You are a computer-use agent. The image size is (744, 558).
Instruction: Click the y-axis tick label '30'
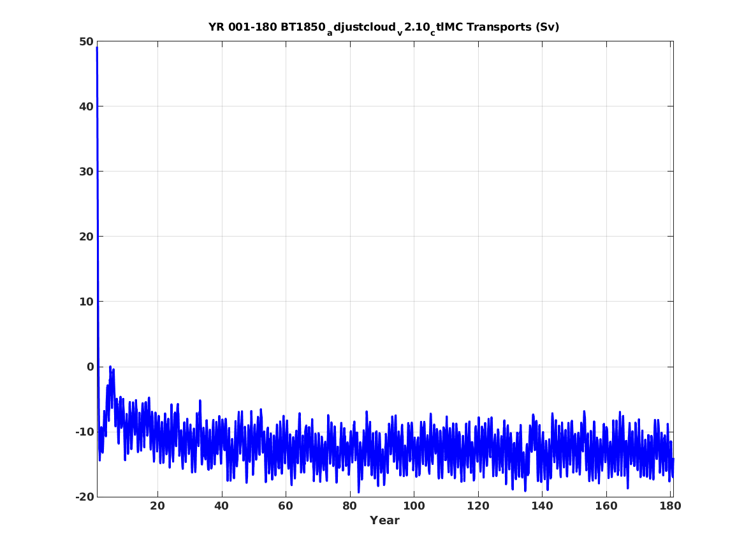[86, 172]
